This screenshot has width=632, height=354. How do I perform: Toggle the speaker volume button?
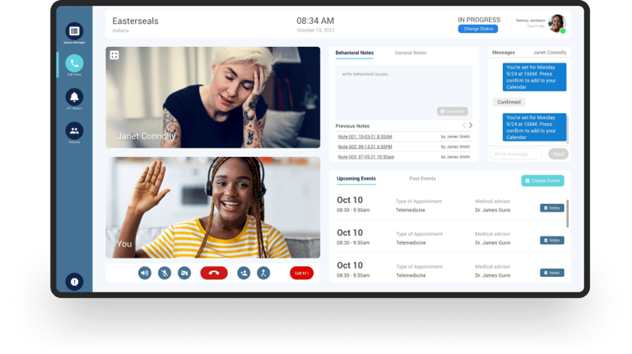(x=145, y=274)
